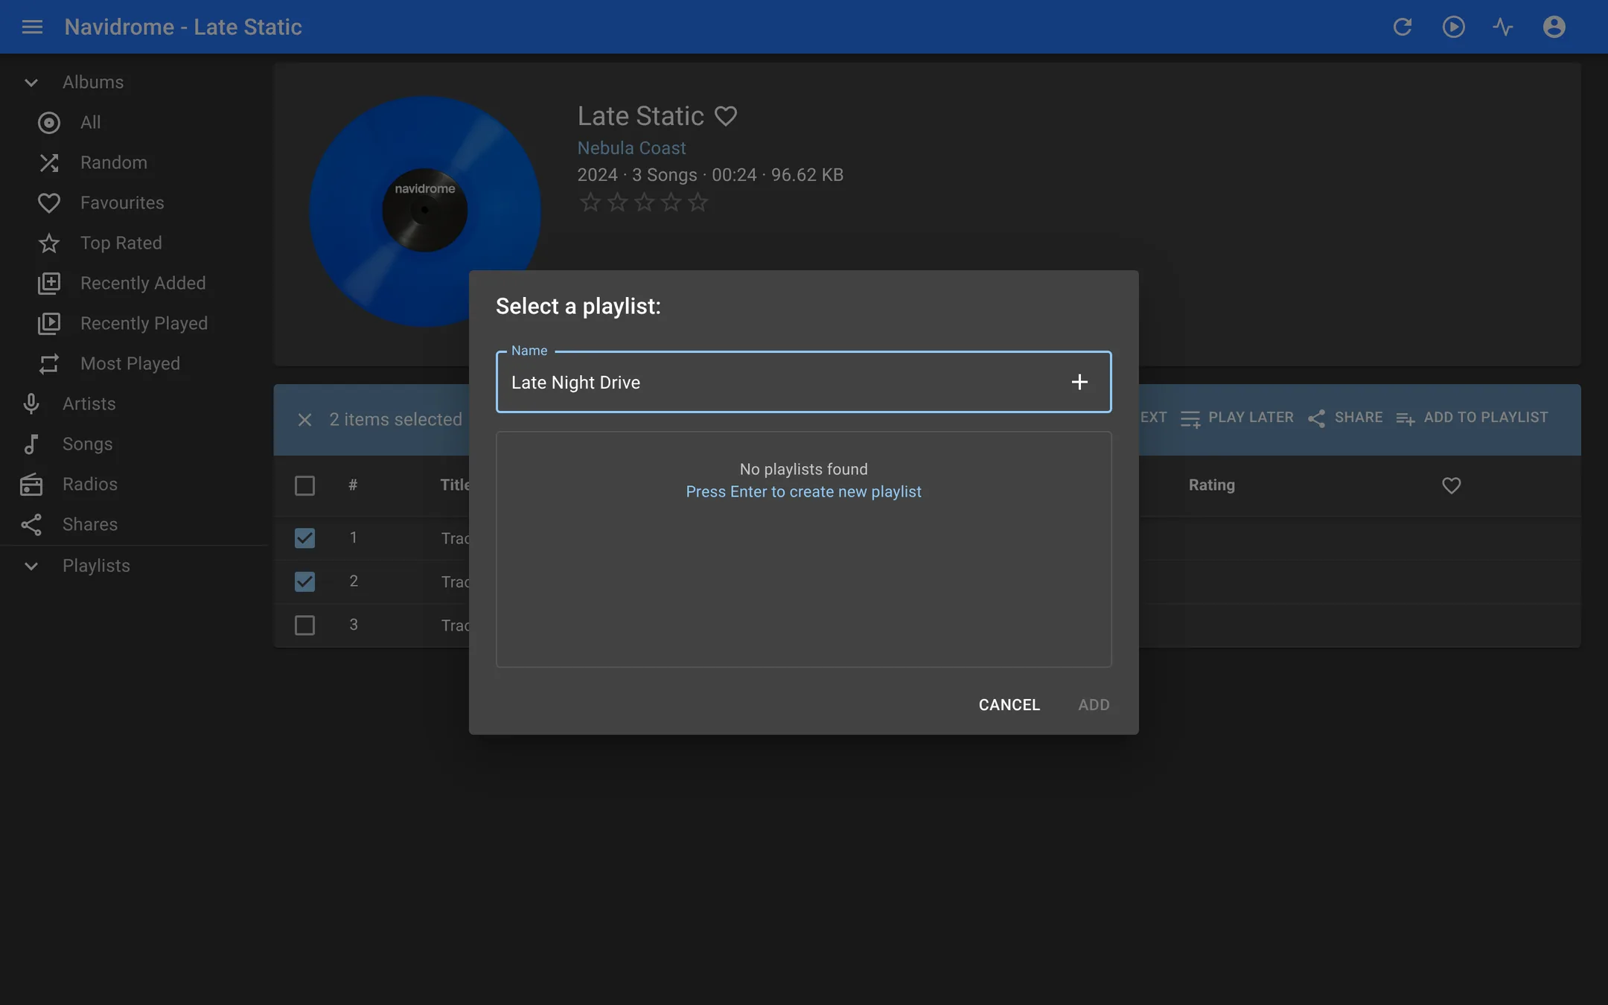1608x1005 pixels.
Task: Clear selection with the X icon
Action: click(304, 420)
